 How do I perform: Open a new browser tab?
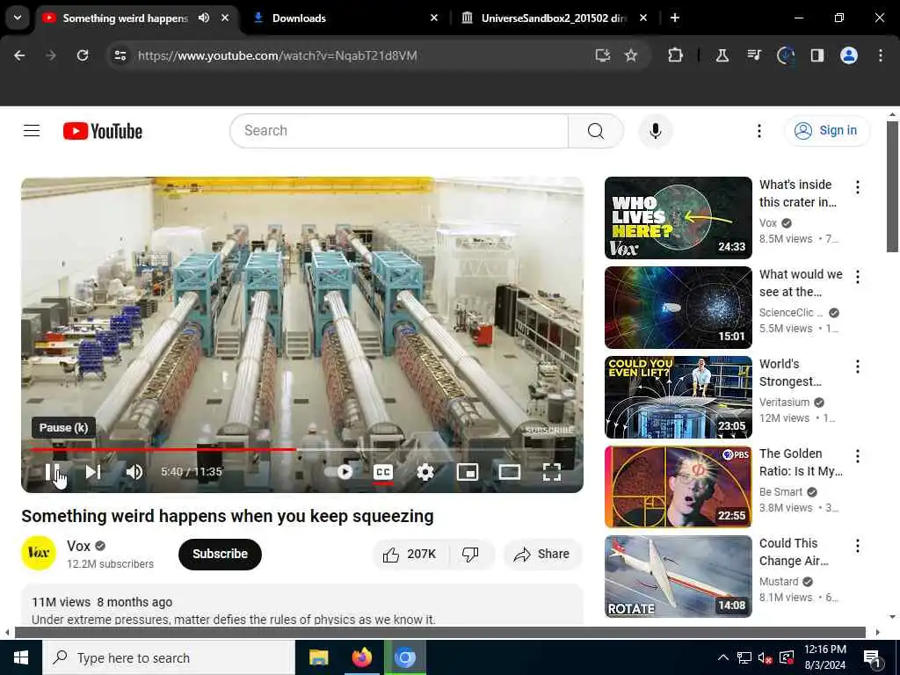675,18
